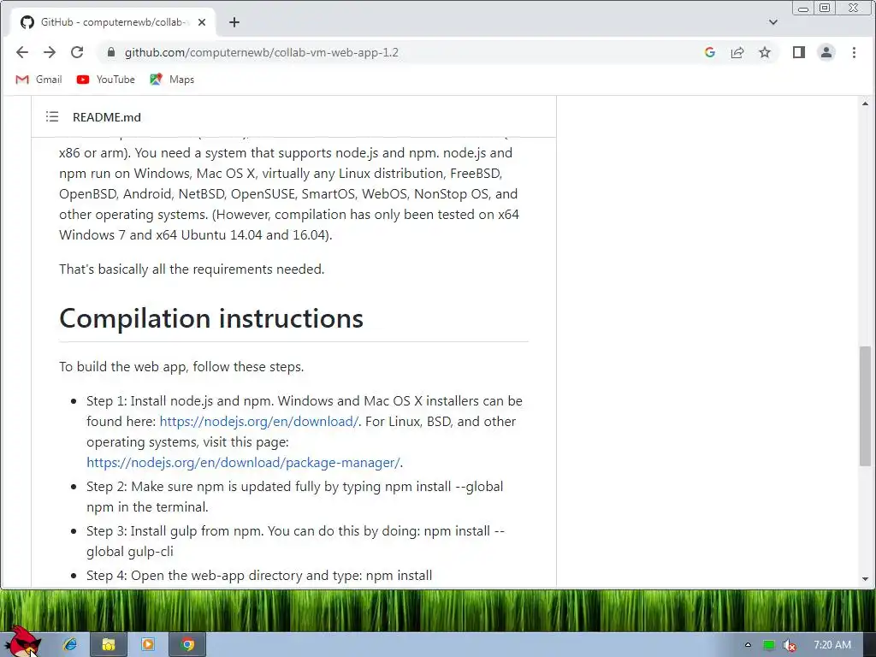876x657 pixels.
Task: Open the Gmail bookmark
Action: (x=38, y=80)
